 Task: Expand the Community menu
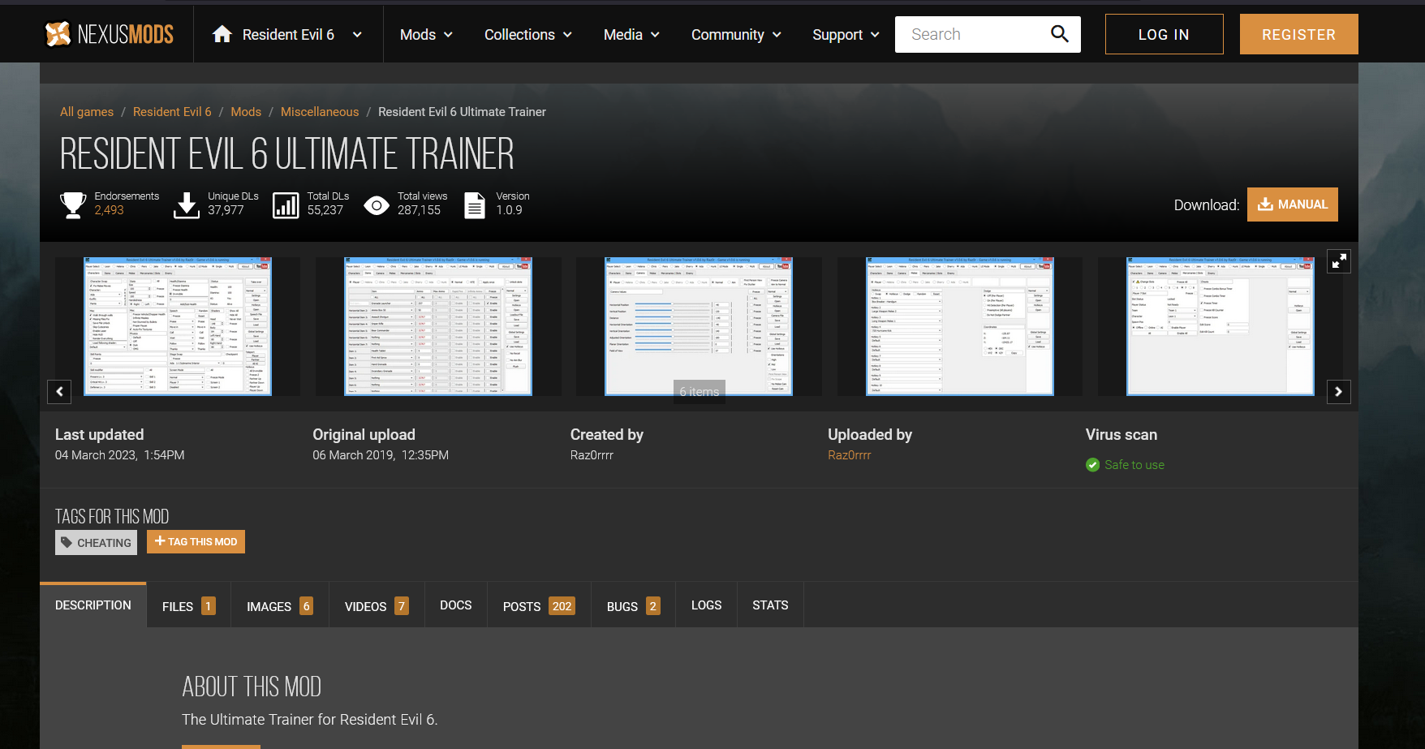coord(736,34)
